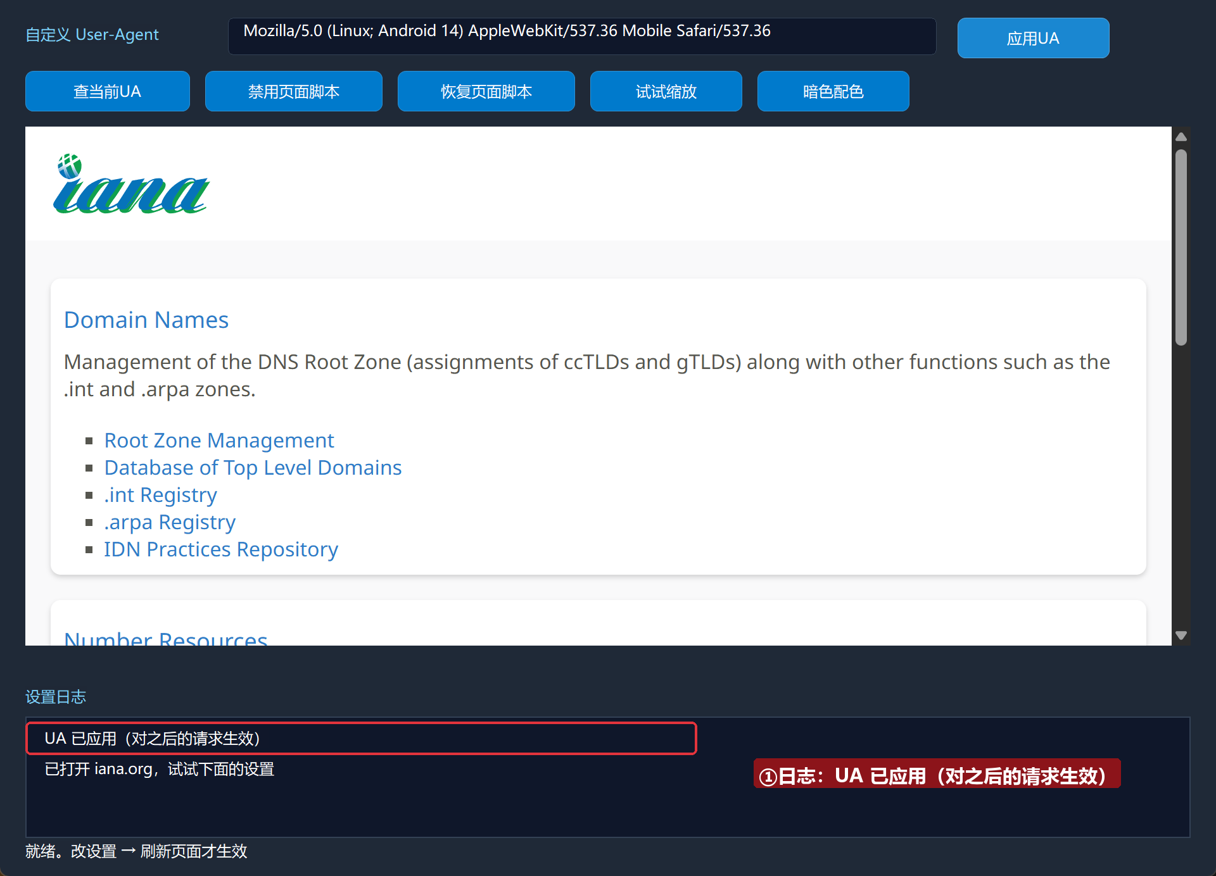Click the vertical scrollbar thumb
Image resolution: width=1216 pixels, height=876 pixels.
coord(1181,247)
